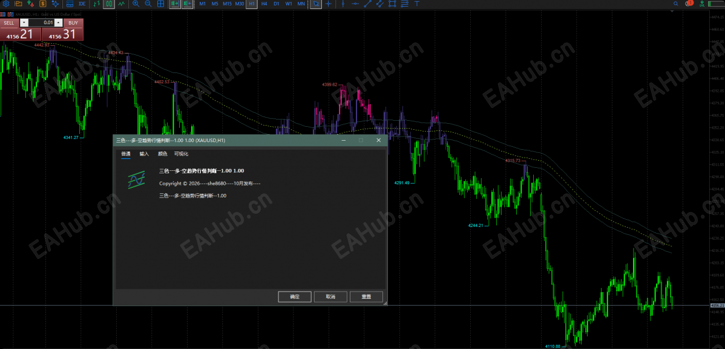Switch timeframe to M30
This screenshot has height=349, width=725.
tap(239, 4)
